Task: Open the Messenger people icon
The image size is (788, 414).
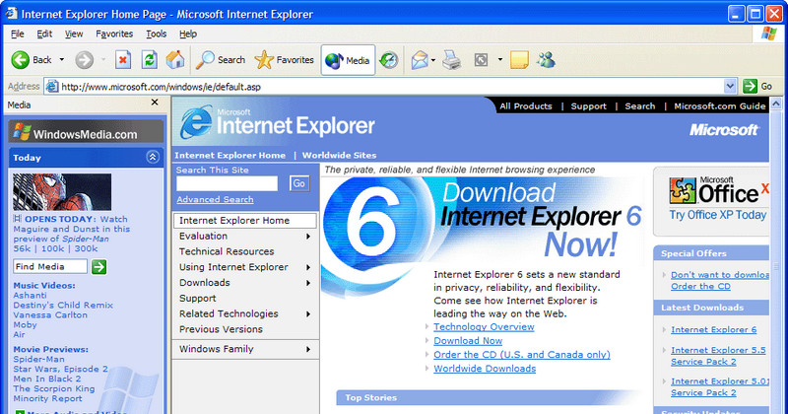Action: click(546, 60)
